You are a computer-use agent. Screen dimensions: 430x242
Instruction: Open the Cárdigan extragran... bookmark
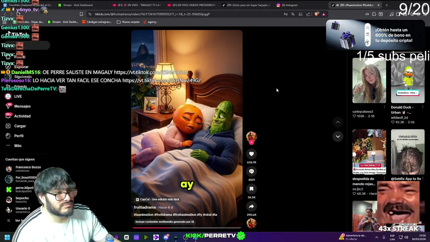[x=97, y=22]
